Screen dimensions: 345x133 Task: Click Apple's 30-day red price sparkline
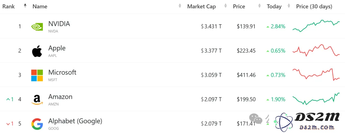point(316,50)
